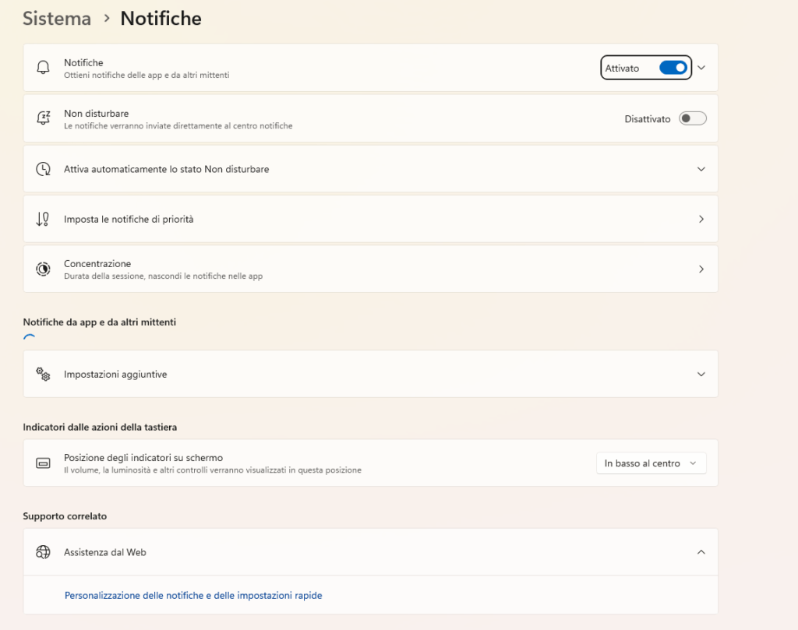Expand the Impostazioni aggiuntive section
The image size is (798, 630).
tap(701, 374)
